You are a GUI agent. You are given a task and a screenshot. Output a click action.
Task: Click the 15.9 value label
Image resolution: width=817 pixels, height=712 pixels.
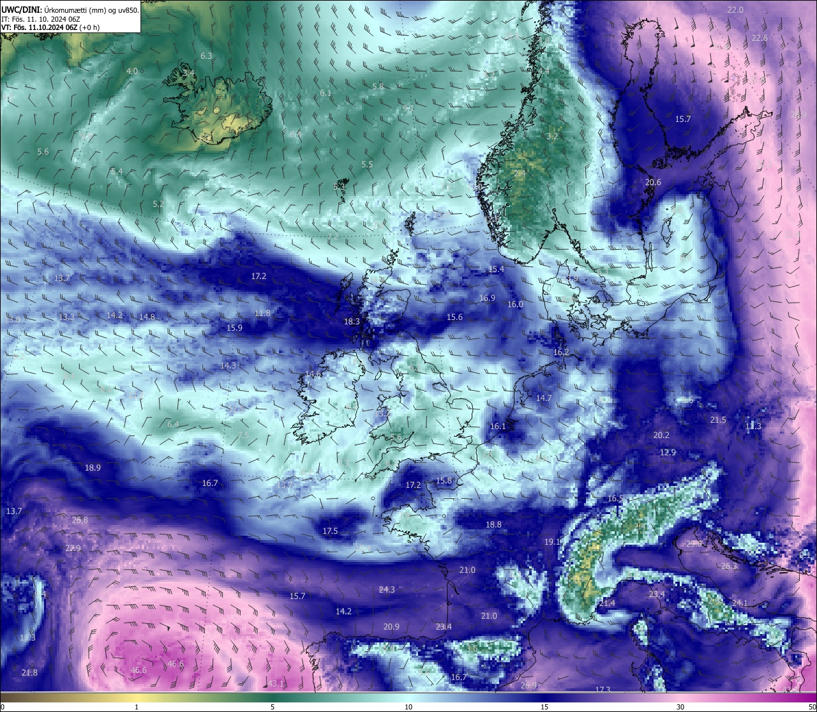pos(234,328)
